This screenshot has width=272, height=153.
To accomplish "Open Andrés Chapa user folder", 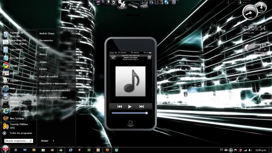I will (47, 33).
